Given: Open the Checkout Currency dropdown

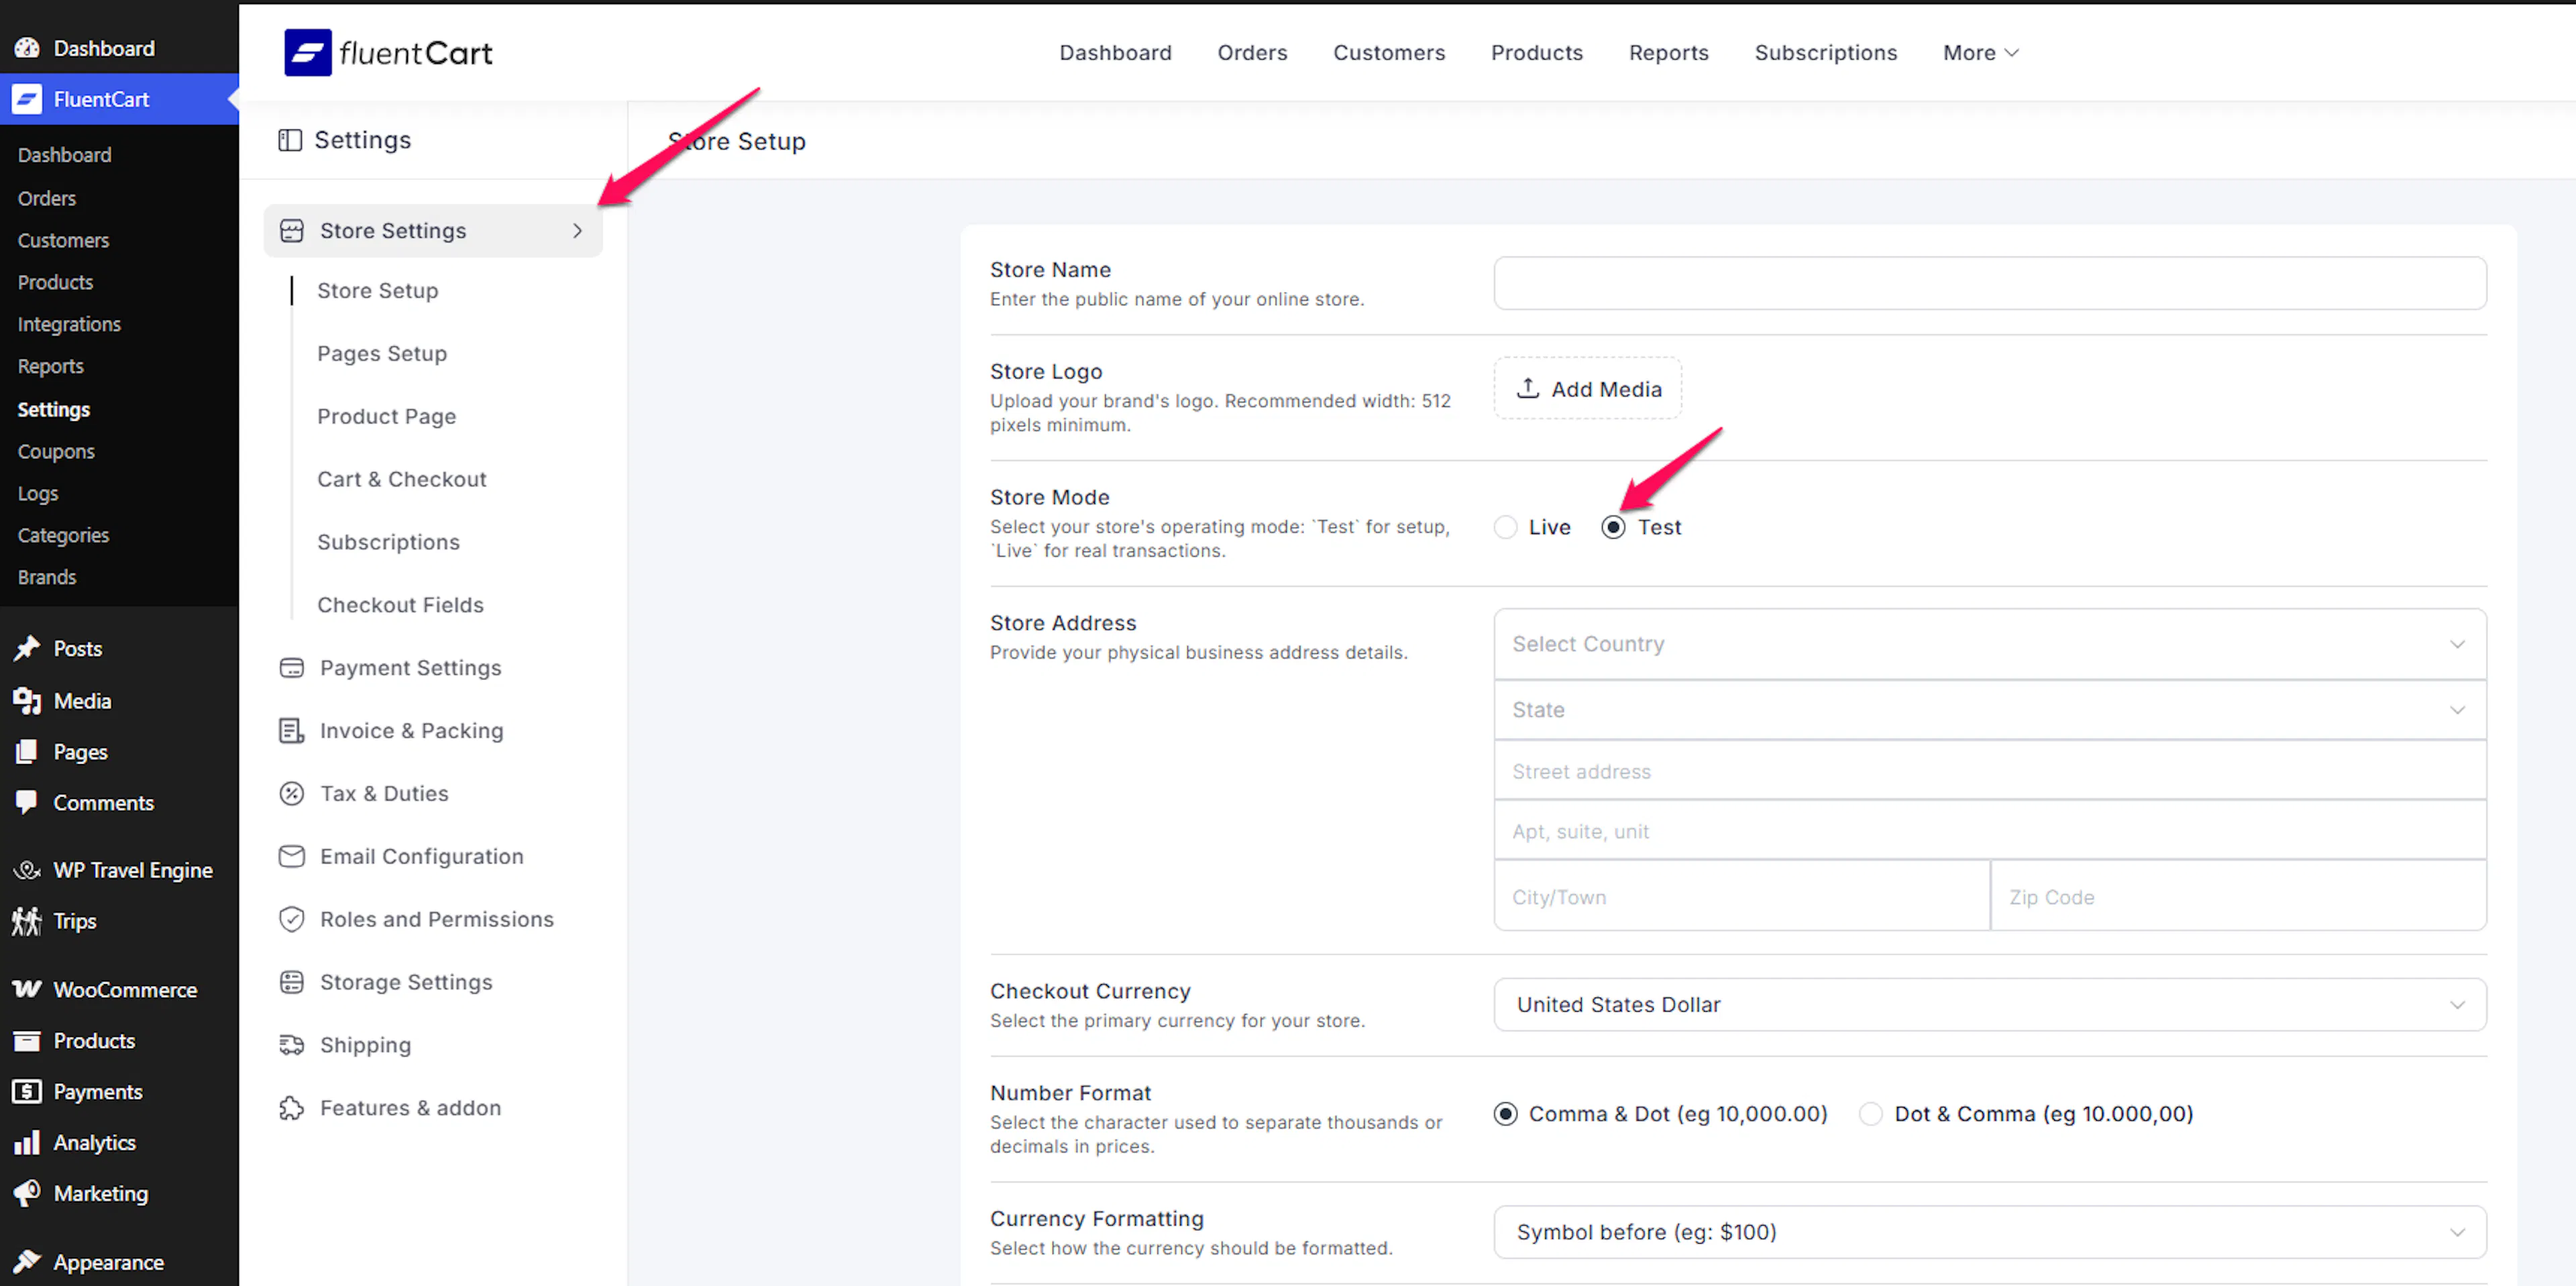Looking at the screenshot, I should point(1988,1005).
